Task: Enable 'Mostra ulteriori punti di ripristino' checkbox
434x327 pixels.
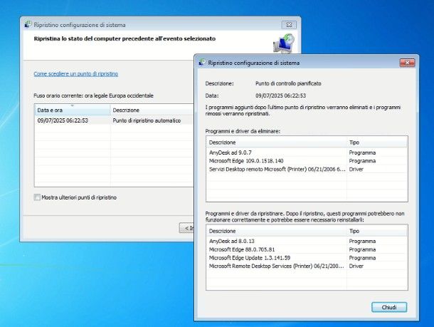Action: point(37,197)
